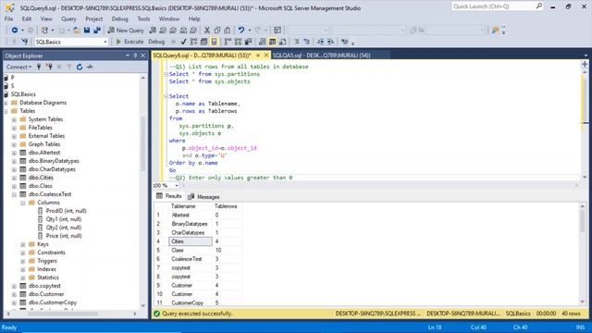
Task: Refresh the Object Explorer tree
Action: pyautogui.click(x=80, y=67)
